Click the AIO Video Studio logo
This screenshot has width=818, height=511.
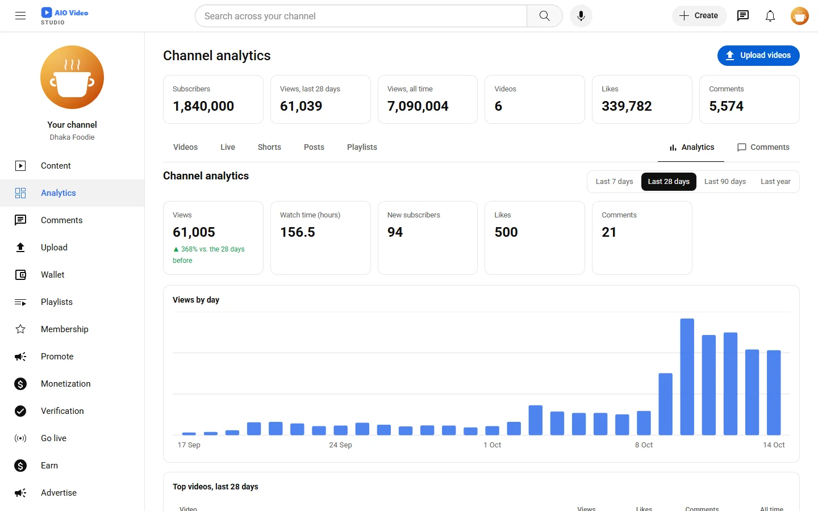pos(65,16)
